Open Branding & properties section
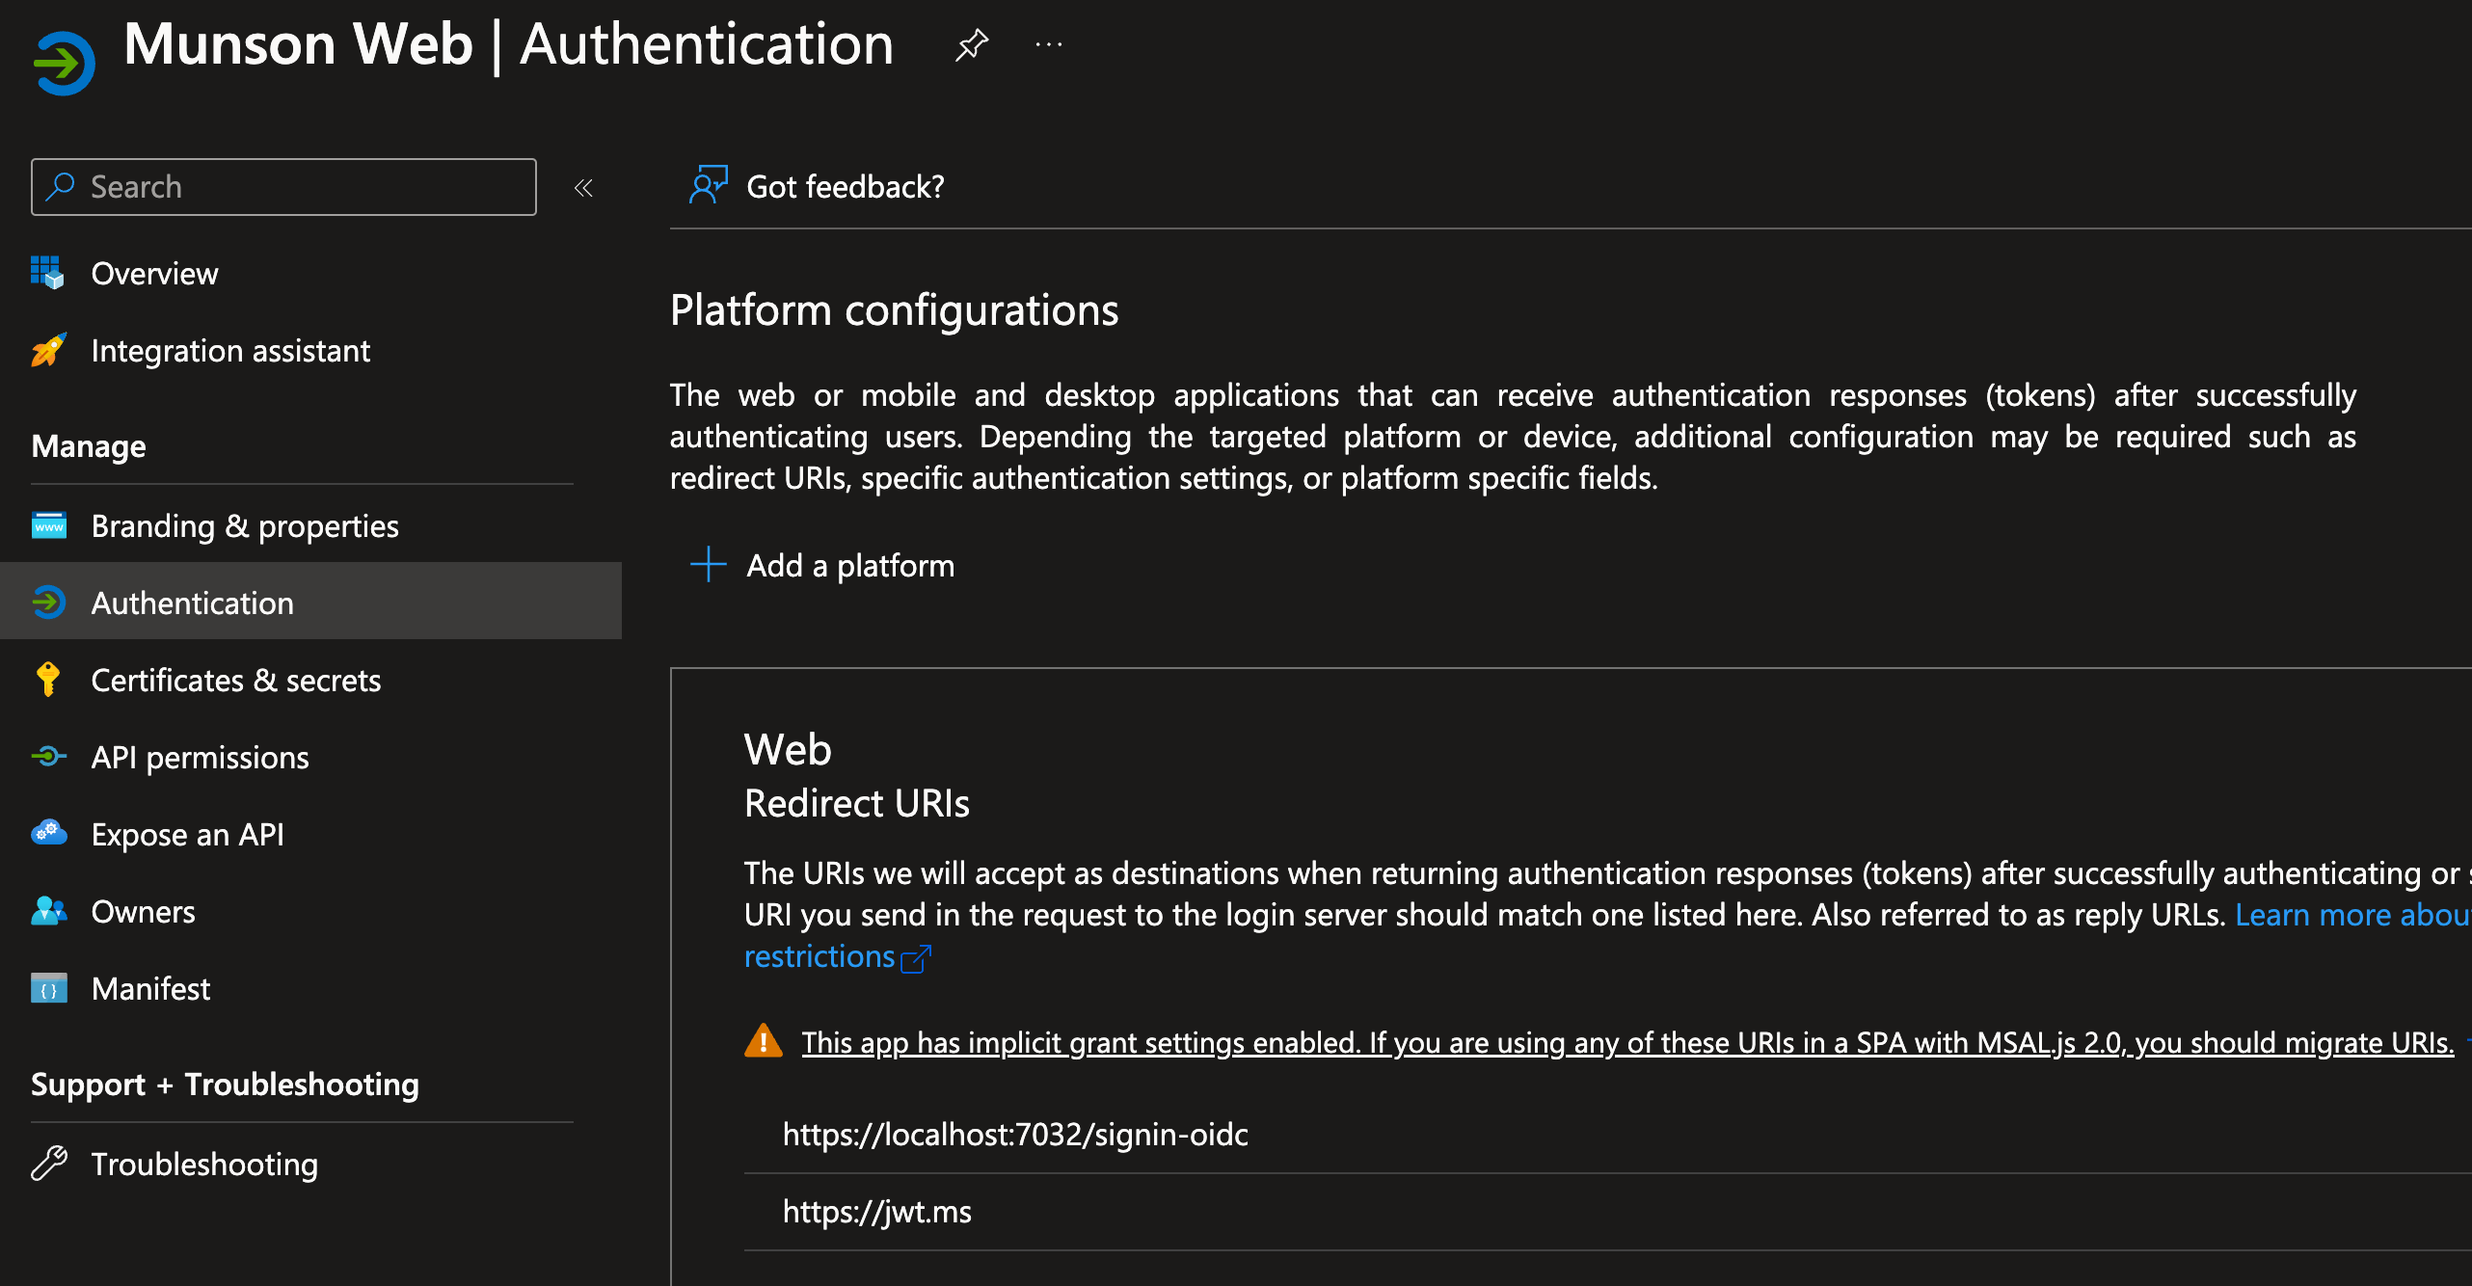 [245, 526]
